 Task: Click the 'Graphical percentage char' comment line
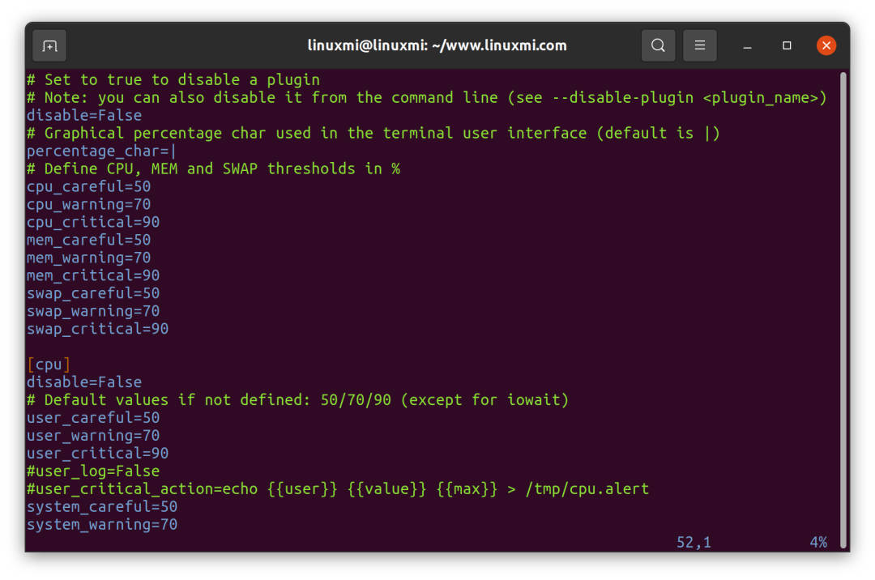click(373, 134)
